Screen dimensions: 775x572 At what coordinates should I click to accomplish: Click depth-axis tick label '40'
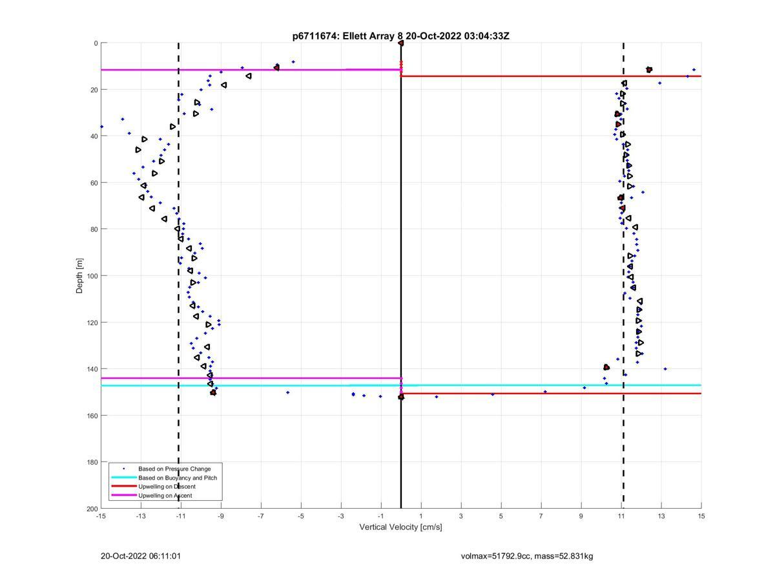94,136
